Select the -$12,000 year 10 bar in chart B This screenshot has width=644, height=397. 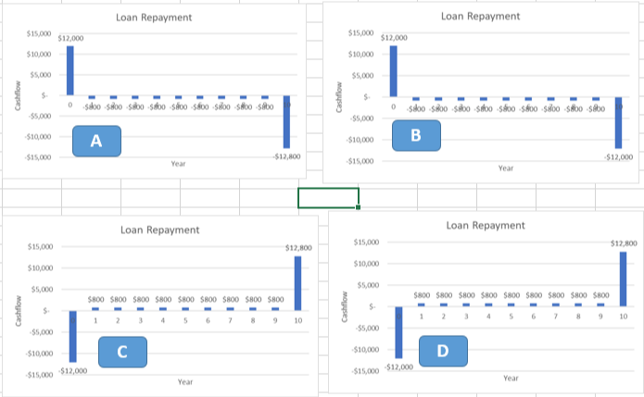[x=618, y=123]
